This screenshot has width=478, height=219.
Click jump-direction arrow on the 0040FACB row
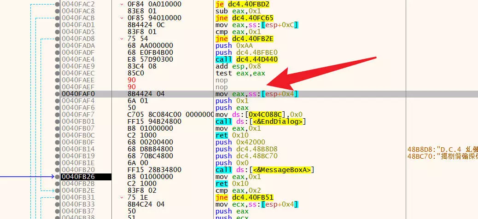[x=122, y=18]
